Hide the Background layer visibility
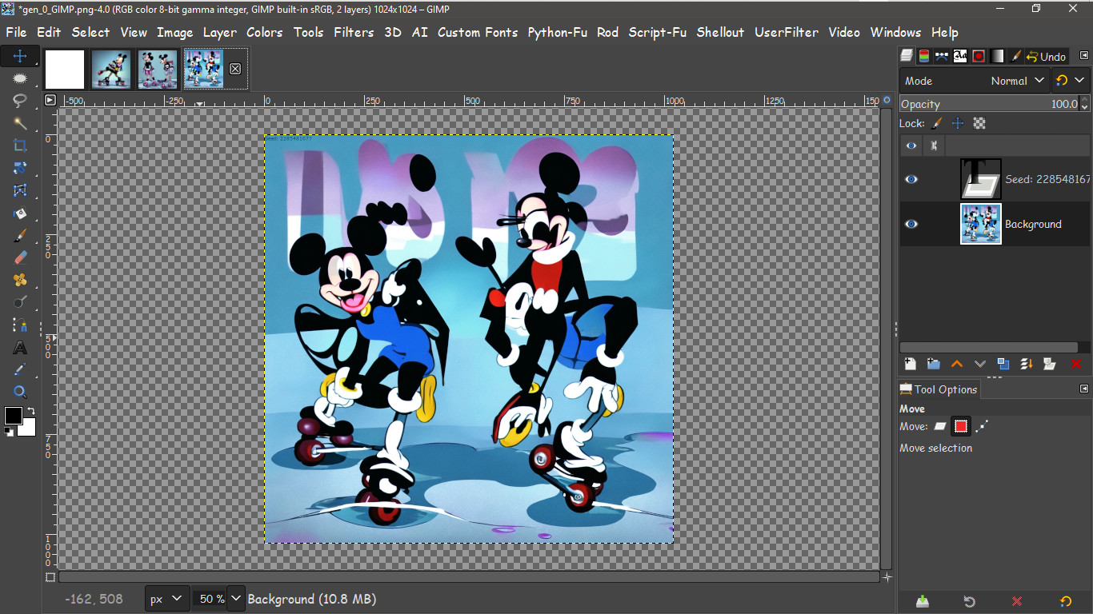This screenshot has height=614, width=1093. 911,225
